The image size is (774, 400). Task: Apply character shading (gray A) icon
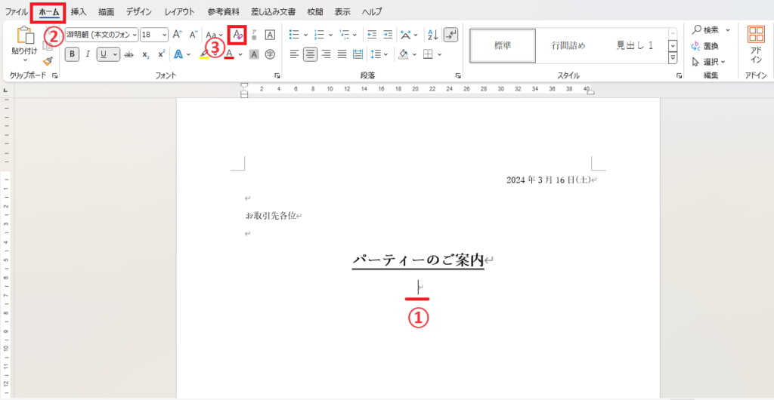pyautogui.click(x=254, y=54)
